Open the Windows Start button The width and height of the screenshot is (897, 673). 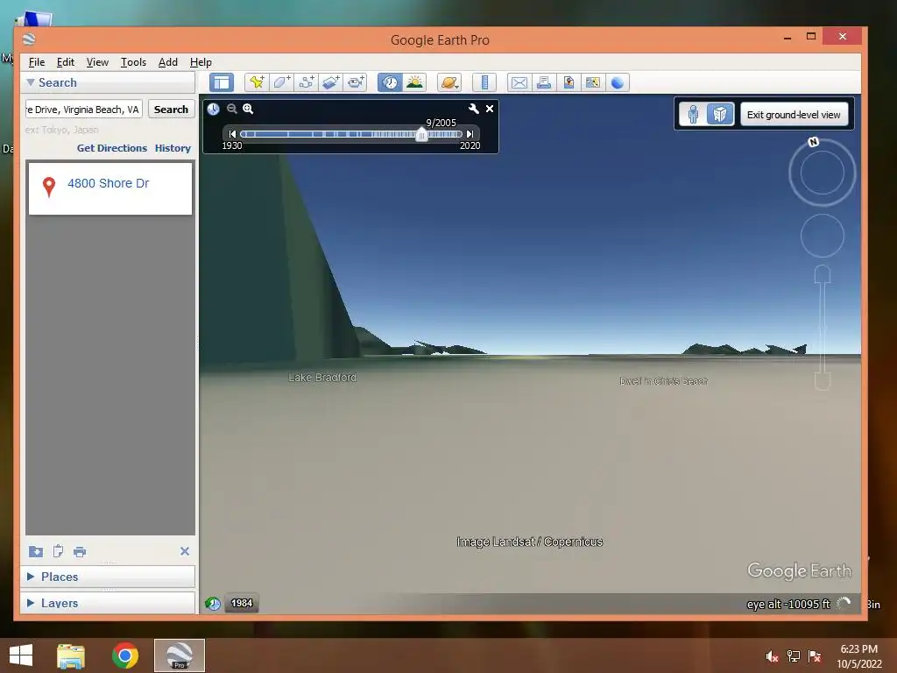pos(21,655)
